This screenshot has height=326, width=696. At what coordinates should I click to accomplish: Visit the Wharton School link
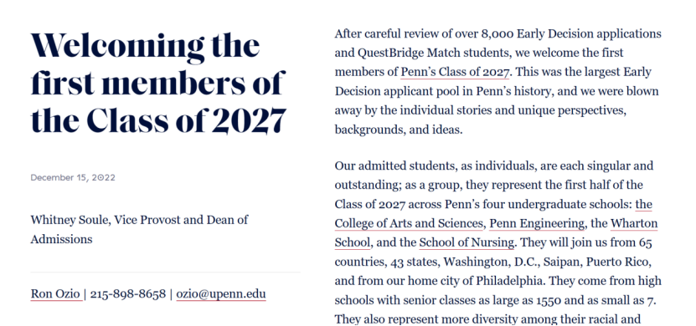(x=634, y=223)
